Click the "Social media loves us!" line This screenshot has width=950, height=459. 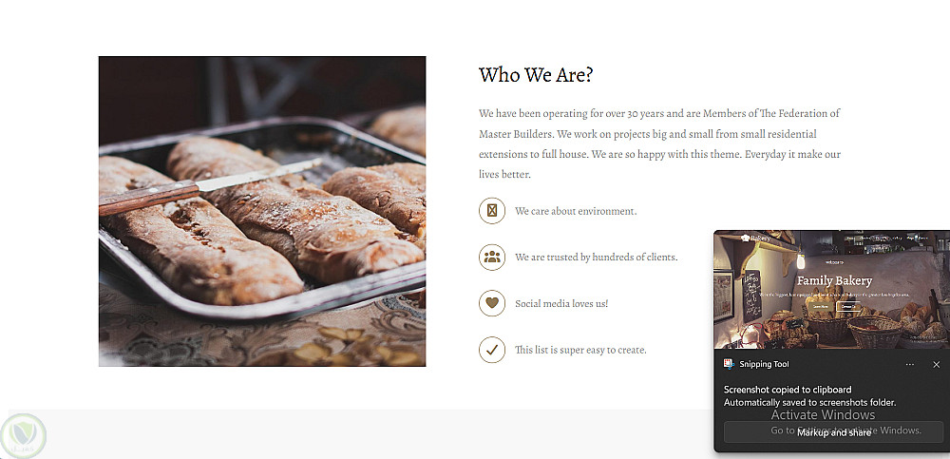pos(561,303)
